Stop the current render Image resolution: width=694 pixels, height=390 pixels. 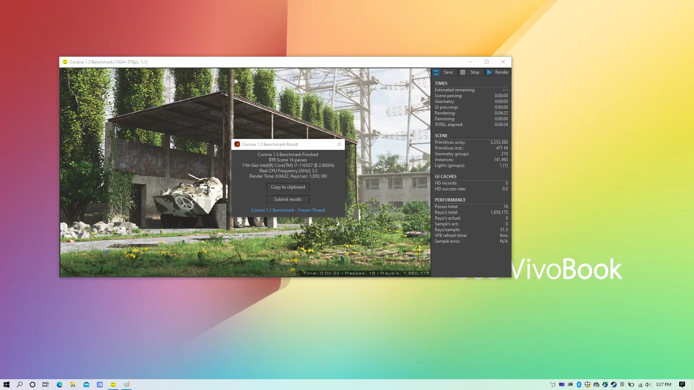(x=471, y=72)
